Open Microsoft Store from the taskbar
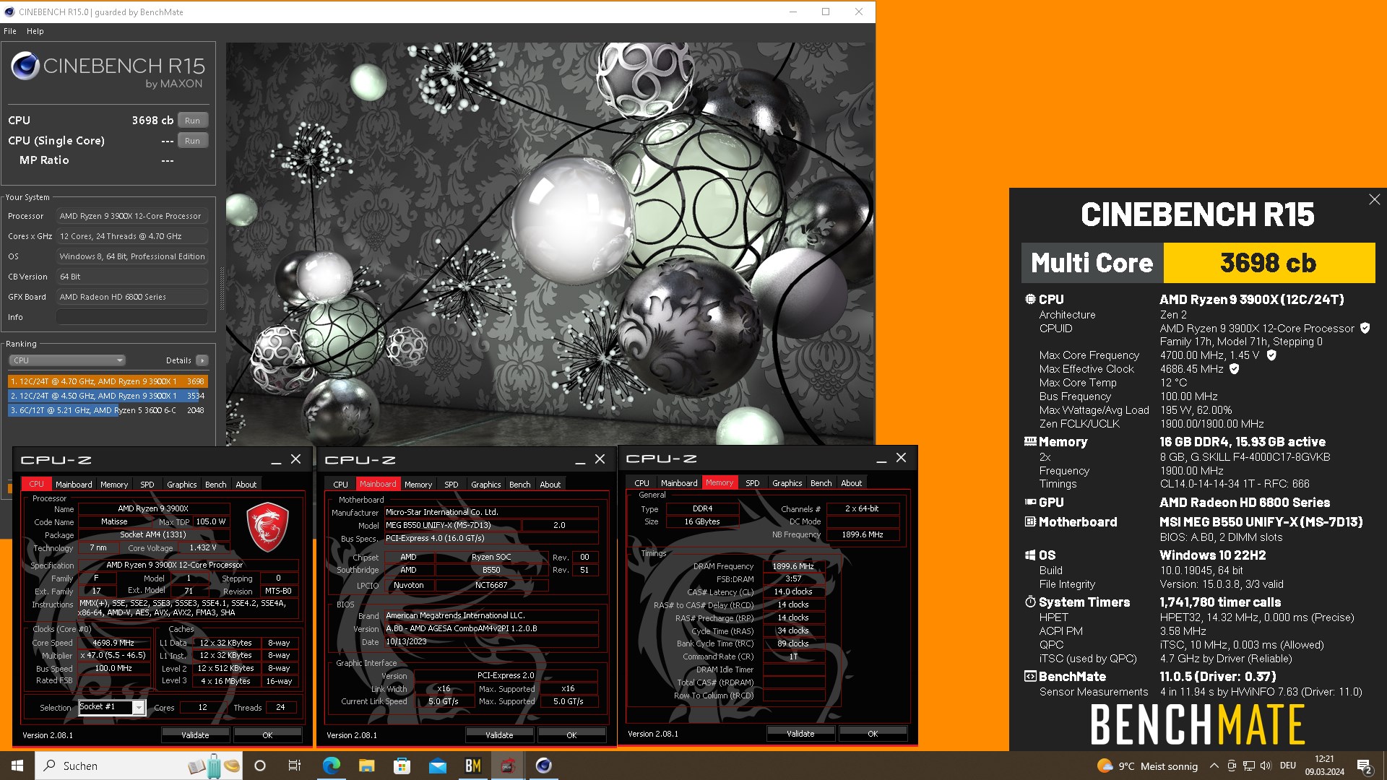1387x780 pixels. point(402,766)
